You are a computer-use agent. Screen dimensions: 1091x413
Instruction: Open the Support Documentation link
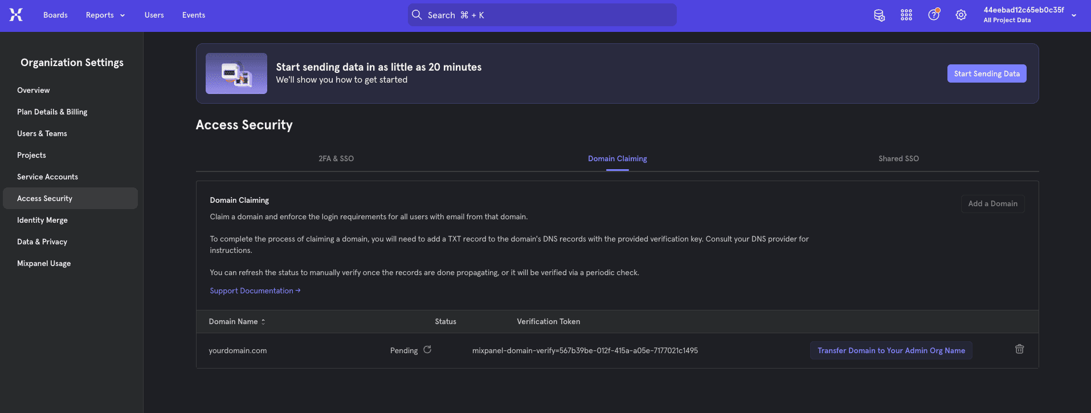click(254, 291)
